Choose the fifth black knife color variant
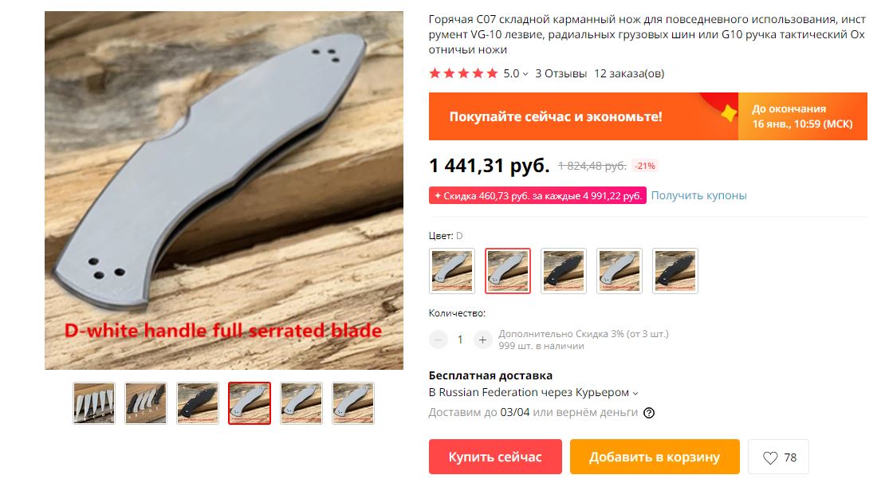This screenshot has width=885, height=479. click(675, 271)
